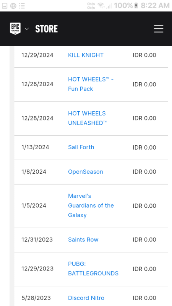172x306 pixels.
Task: Click the Epic Games logo
Action: click(x=15, y=28)
